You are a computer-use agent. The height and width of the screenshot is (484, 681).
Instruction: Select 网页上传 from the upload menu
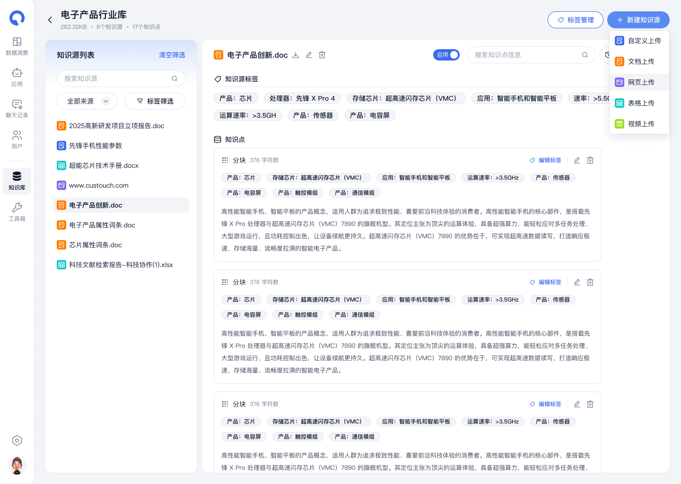coord(640,82)
